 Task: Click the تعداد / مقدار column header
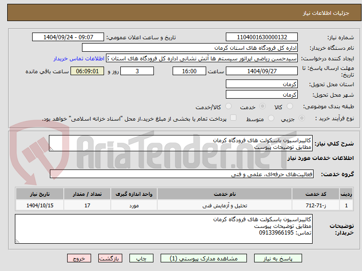point(87,194)
